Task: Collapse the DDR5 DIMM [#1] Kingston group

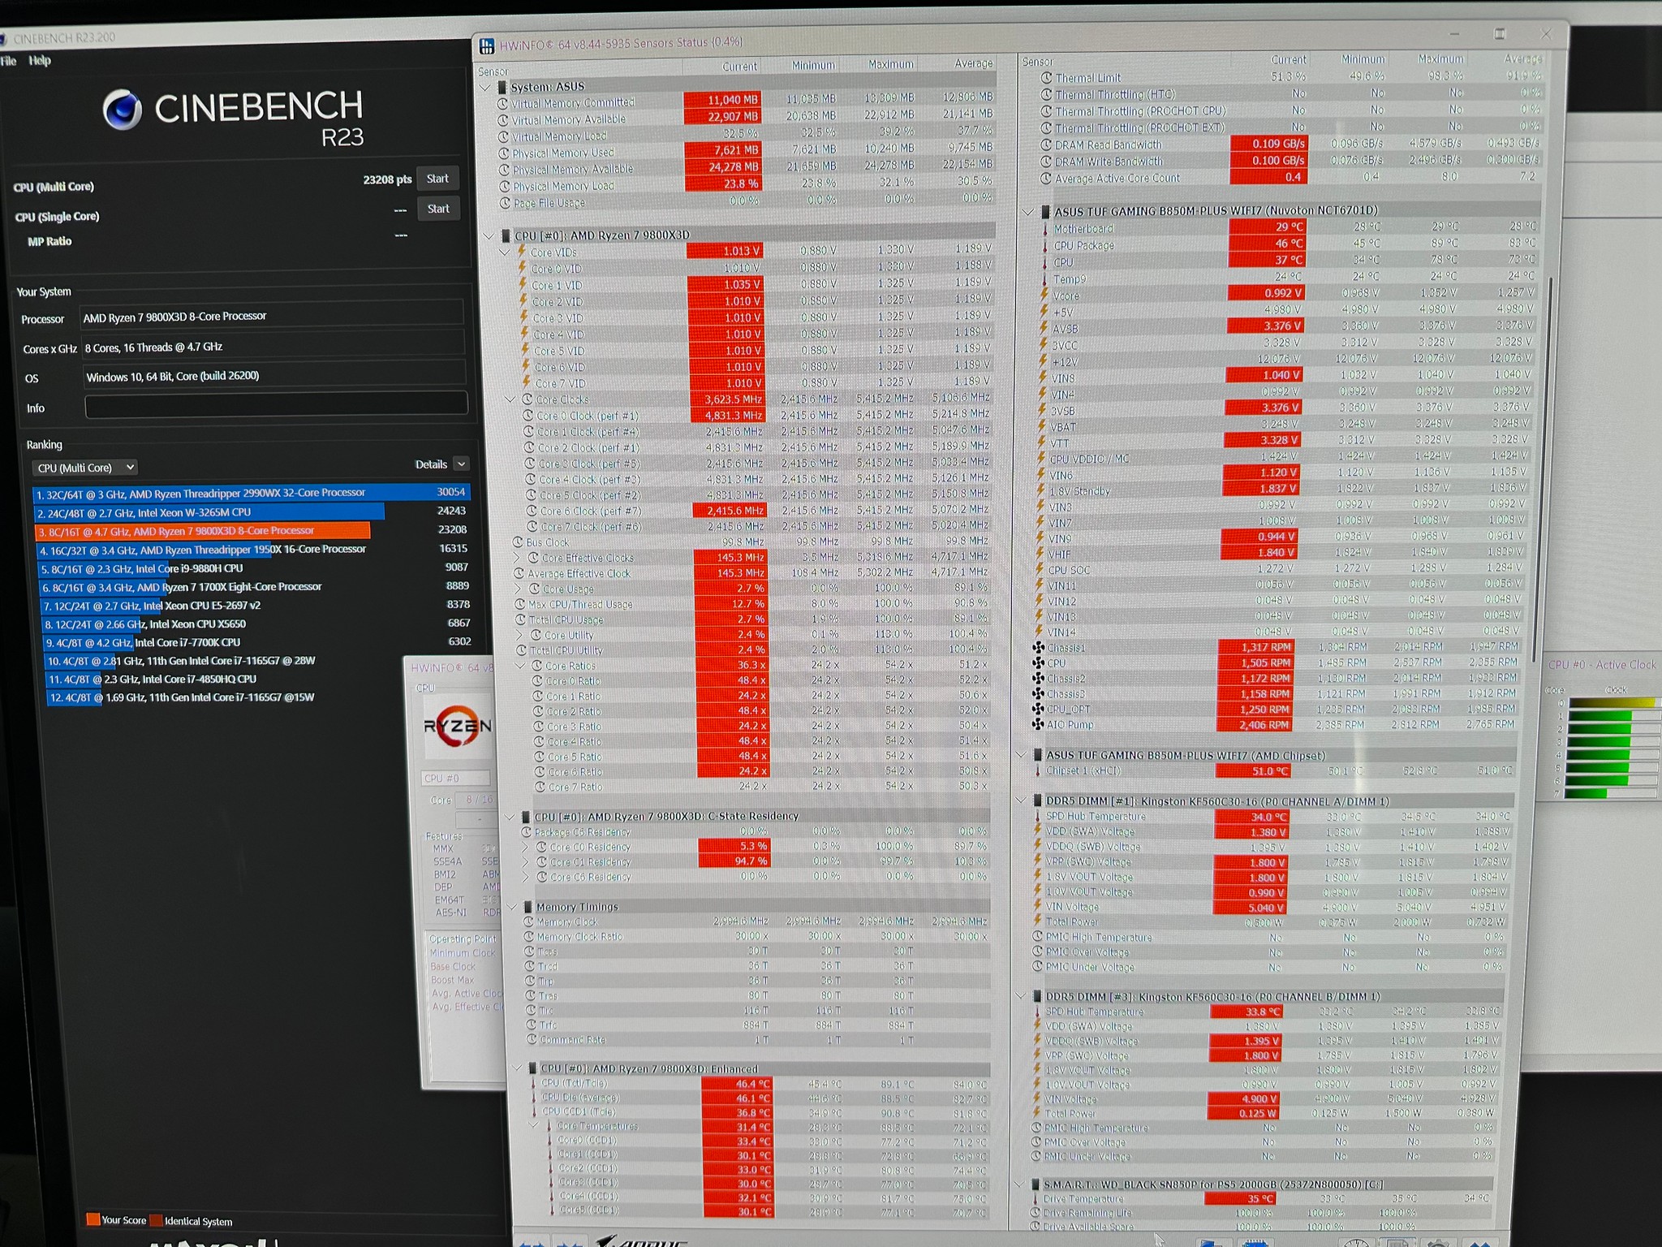Action: (x=1022, y=800)
